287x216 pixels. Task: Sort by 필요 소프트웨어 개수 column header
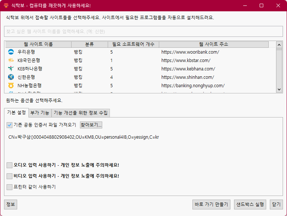pos(133,44)
